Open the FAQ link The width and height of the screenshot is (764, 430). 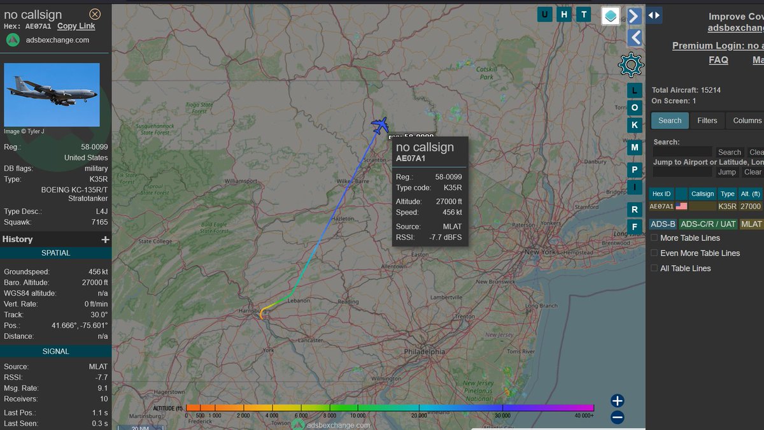pyautogui.click(x=718, y=60)
